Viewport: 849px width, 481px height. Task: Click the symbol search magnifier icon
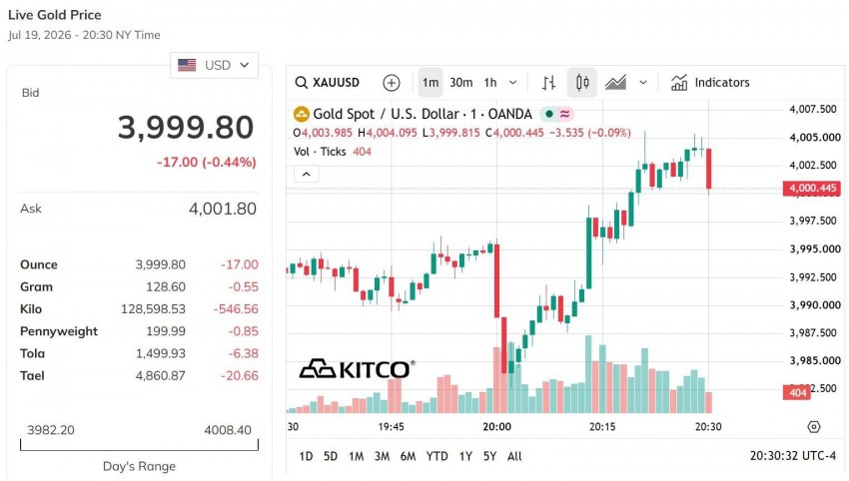(301, 82)
